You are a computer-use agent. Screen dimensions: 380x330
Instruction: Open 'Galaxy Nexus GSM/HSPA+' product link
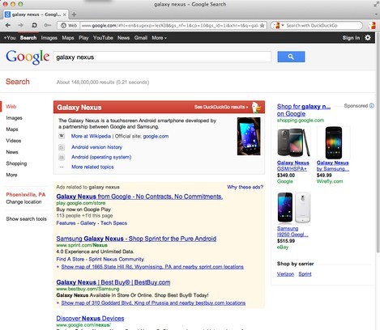pyautogui.click(x=293, y=166)
